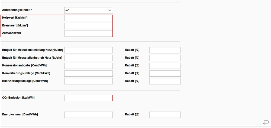Select the Zustandszahl input field
This screenshot has height=128, width=271.
pyautogui.click(x=88, y=33)
